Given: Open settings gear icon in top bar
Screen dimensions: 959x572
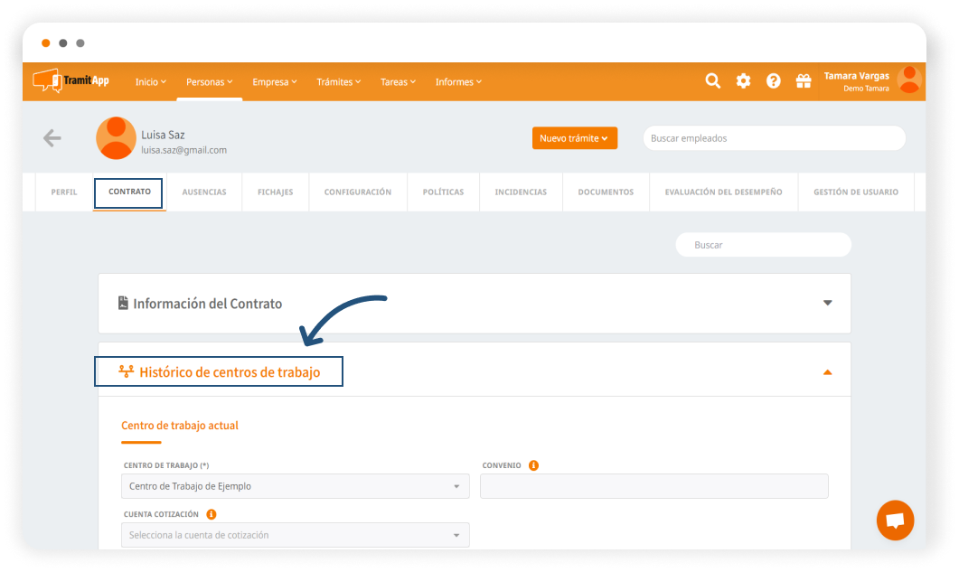Looking at the screenshot, I should (743, 81).
